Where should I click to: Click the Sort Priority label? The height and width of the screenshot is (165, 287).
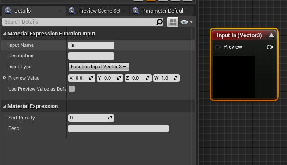(21, 118)
